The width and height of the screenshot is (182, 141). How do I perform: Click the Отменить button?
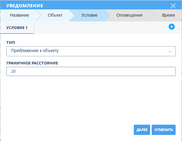click(x=163, y=130)
